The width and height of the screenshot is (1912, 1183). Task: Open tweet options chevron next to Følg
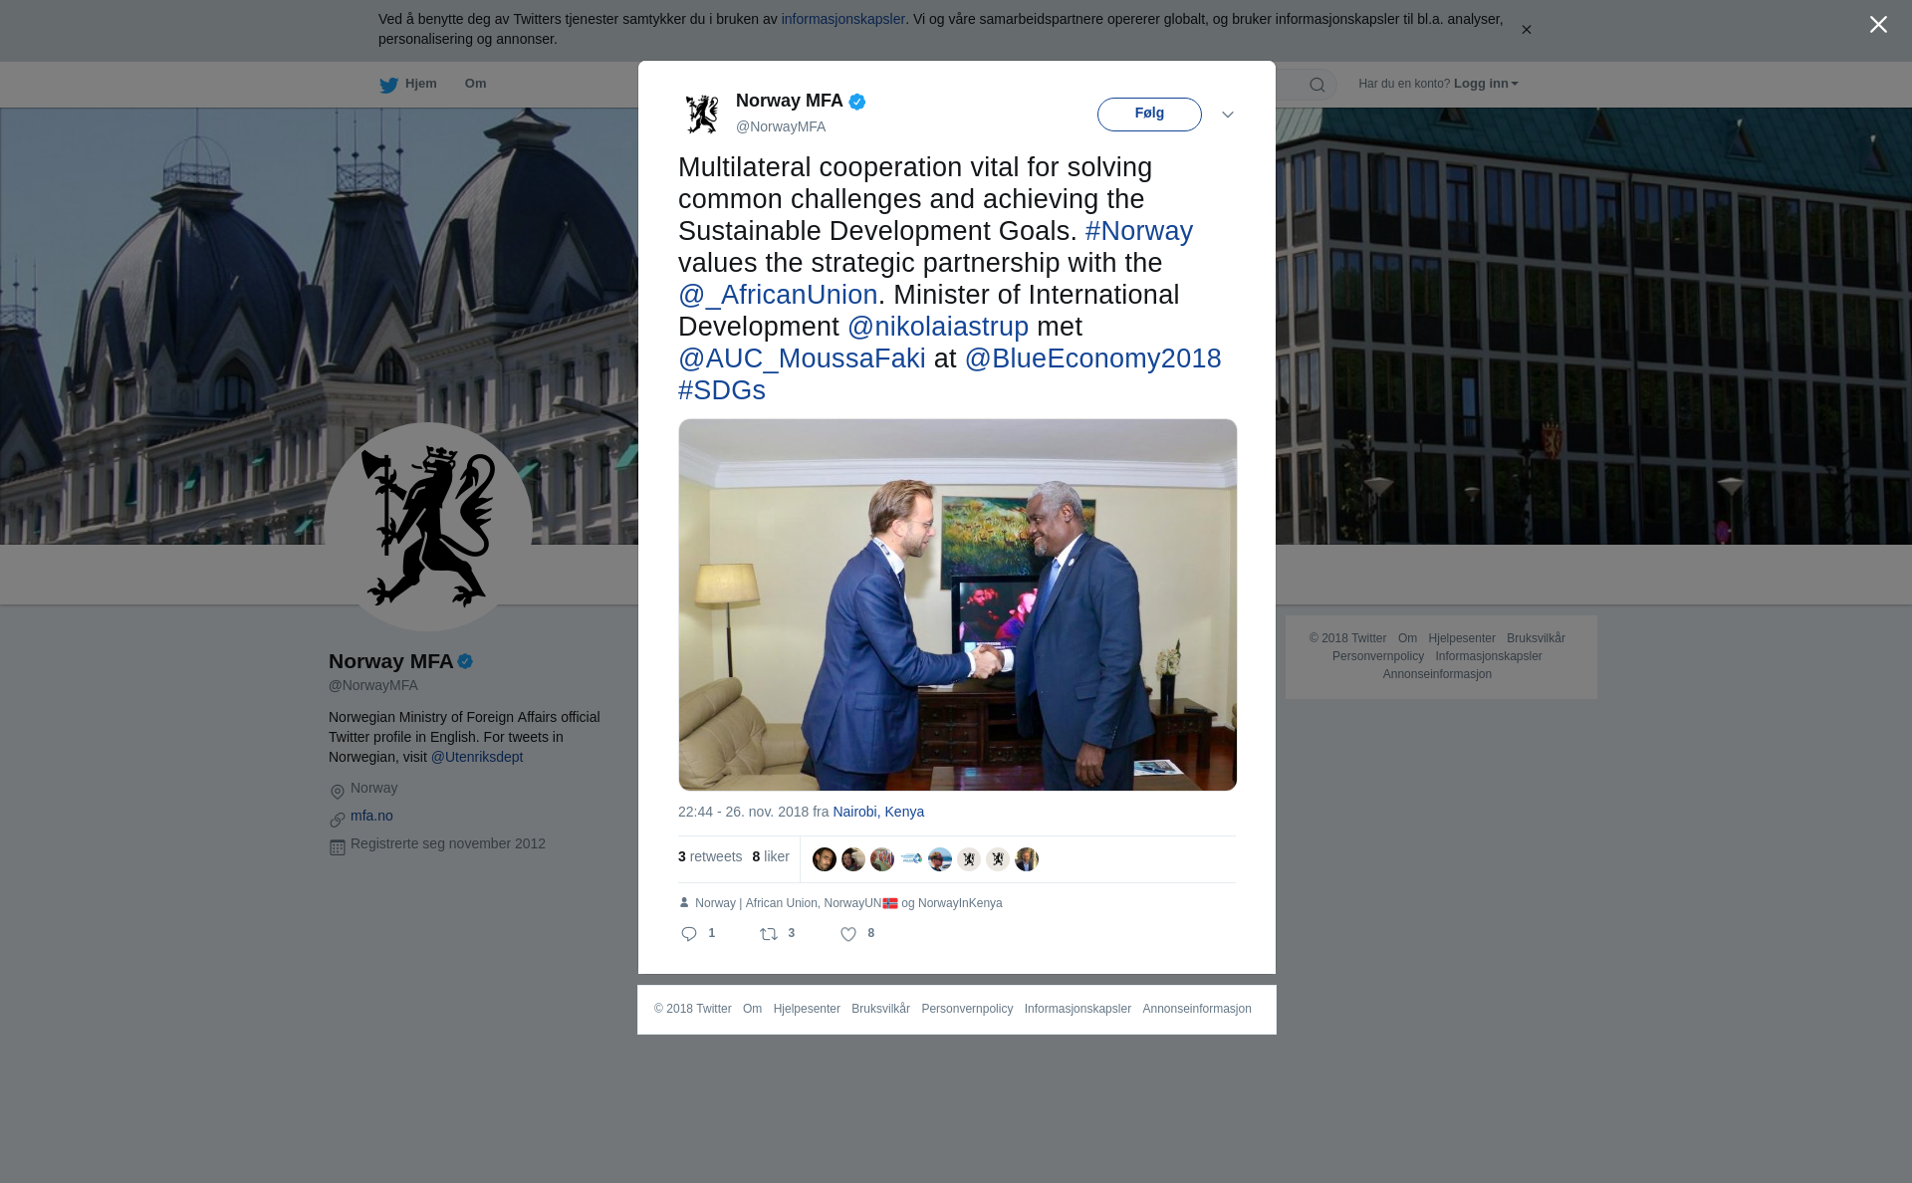[x=1228, y=115]
